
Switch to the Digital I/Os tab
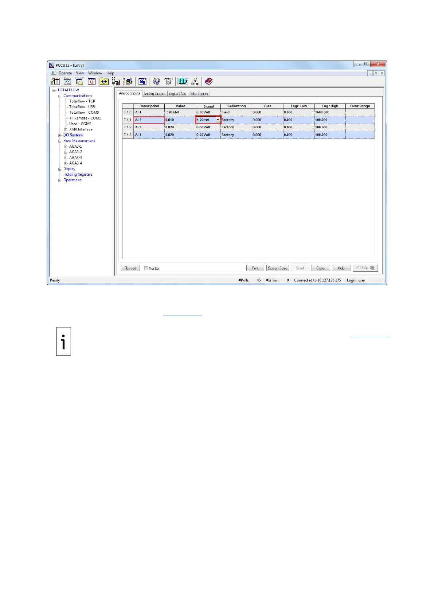click(177, 94)
